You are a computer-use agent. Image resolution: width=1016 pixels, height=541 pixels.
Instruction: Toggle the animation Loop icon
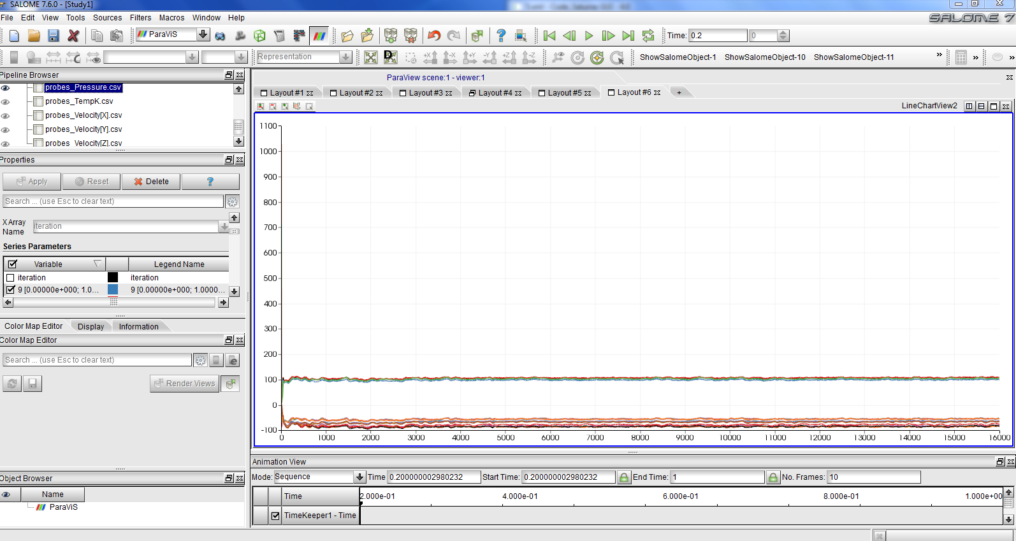pyautogui.click(x=648, y=36)
